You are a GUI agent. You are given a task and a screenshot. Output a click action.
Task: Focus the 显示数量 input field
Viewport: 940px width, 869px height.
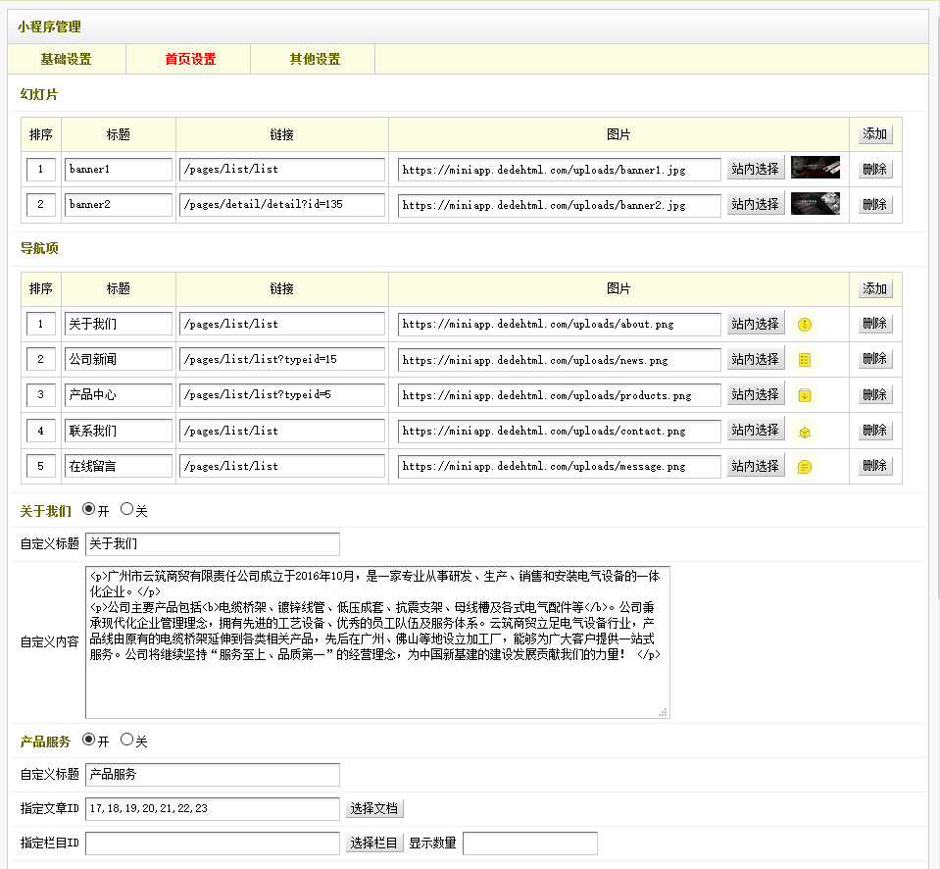pyautogui.click(x=529, y=843)
